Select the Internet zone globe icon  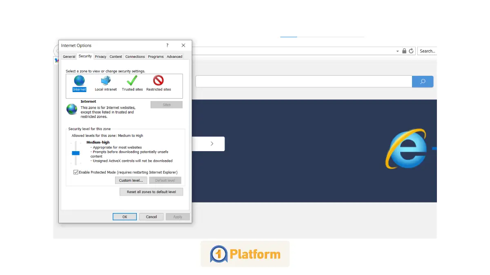point(79,81)
